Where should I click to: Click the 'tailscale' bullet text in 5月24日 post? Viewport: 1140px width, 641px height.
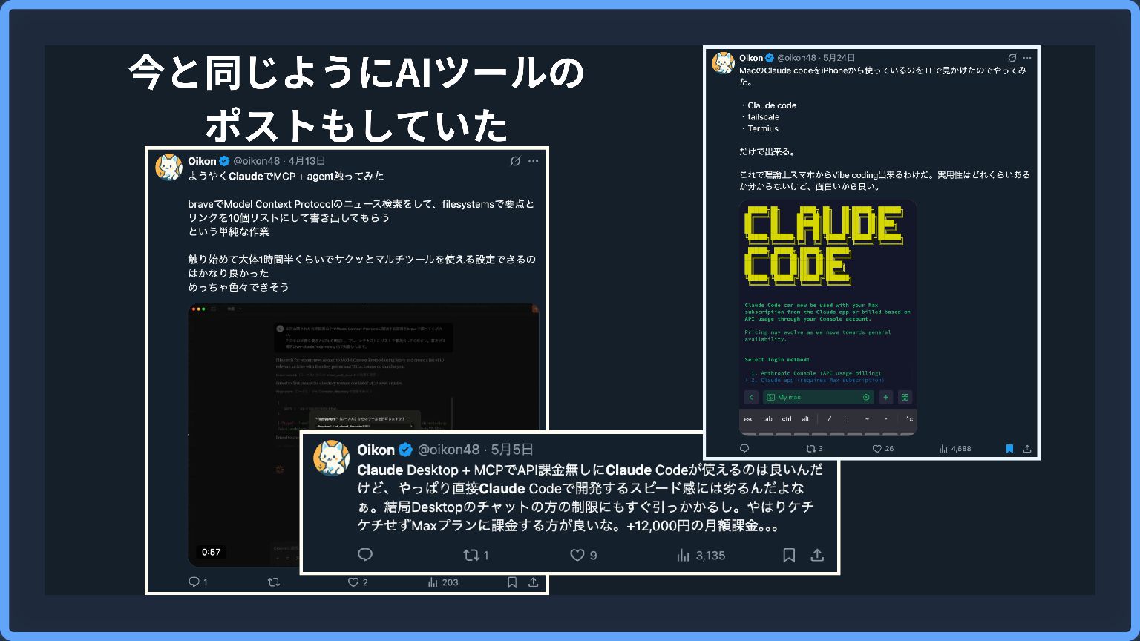pyautogui.click(x=763, y=117)
